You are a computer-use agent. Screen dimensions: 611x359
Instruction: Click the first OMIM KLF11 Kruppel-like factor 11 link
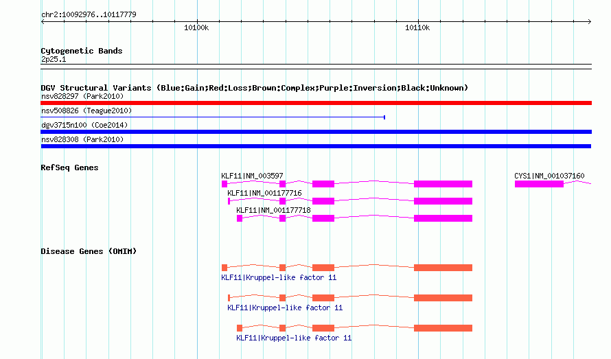point(279,277)
